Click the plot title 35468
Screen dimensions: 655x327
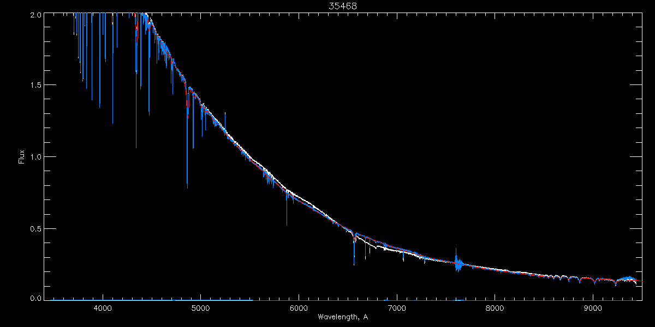(x=343, y=6)
